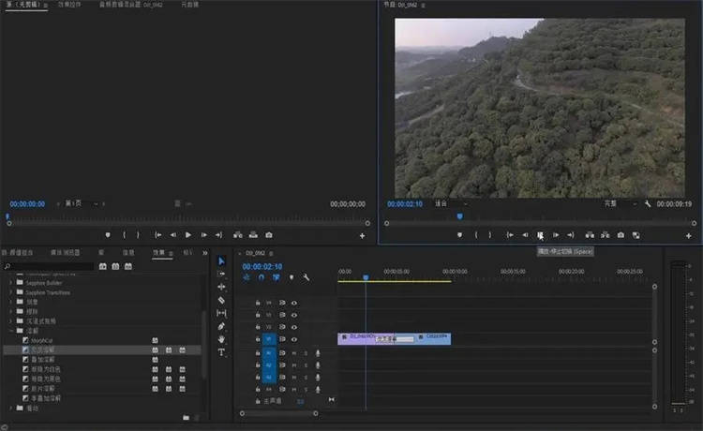Expand the 擦除 transitions folder
This screenshot has height=431, width=703.
10,311
